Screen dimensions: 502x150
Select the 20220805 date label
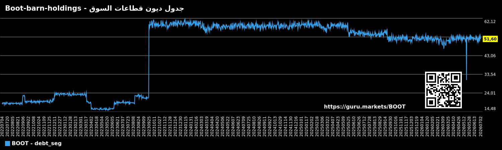coord(13,126)
